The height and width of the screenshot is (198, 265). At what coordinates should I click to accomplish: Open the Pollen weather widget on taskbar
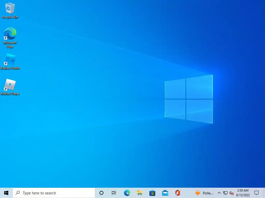pos(204,193)
